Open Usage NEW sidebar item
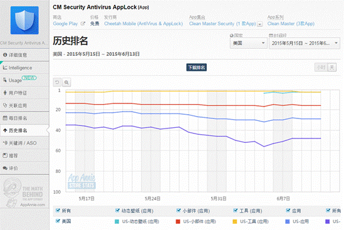 24,80
